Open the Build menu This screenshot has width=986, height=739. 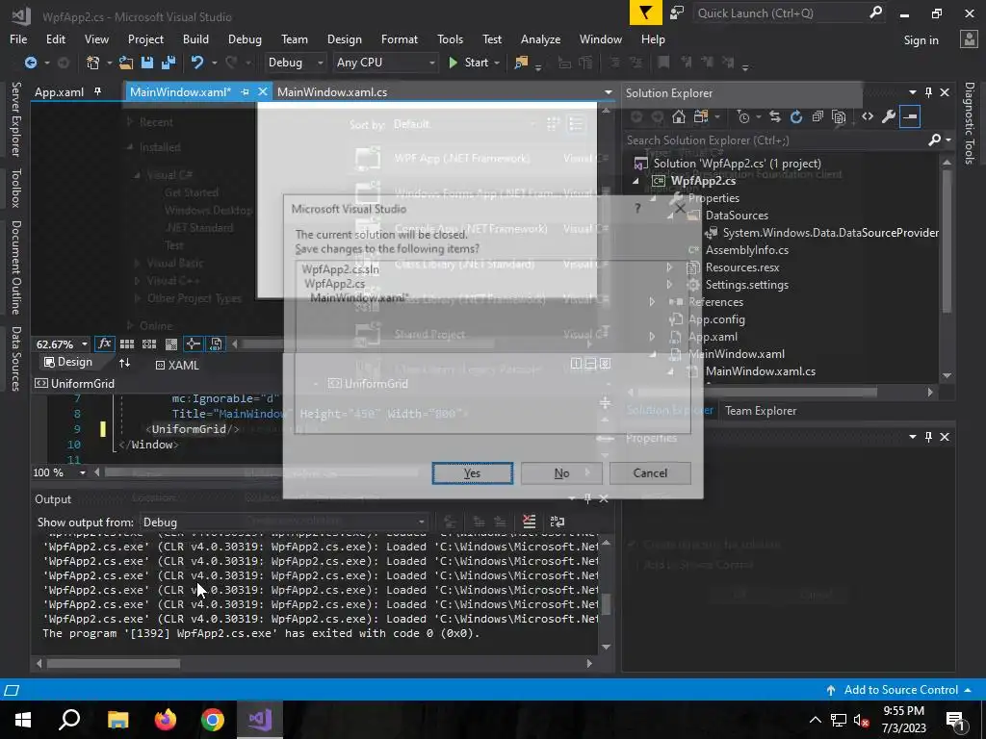[x=195, y=38]
